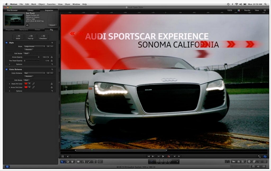The width and height of the screenshot is (271, 171).
Task: Toggle full-screen player mode icon
Action: click(x=259, y=156)
